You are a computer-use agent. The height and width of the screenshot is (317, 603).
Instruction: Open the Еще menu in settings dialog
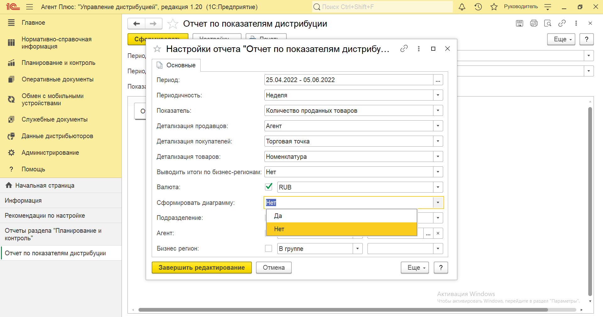click(x=415, y=268)
